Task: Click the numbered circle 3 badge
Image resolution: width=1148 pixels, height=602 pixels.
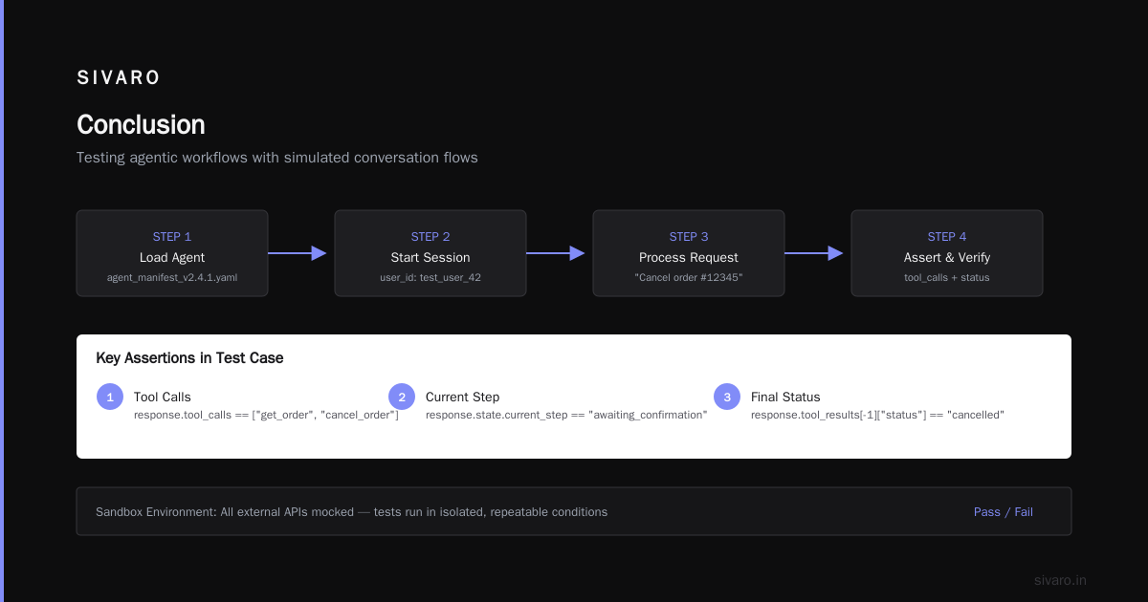Action: click(727, 397)
